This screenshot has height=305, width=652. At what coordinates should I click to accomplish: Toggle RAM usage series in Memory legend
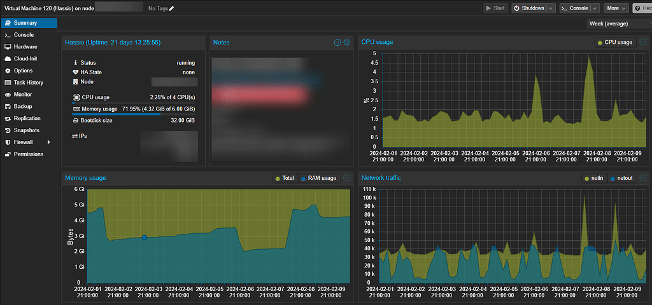click(319, 179)
